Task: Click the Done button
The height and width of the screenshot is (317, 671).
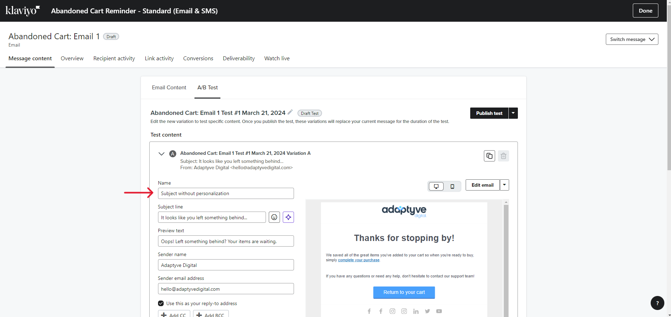Action: pyautogui.click(x=645, y=11)
